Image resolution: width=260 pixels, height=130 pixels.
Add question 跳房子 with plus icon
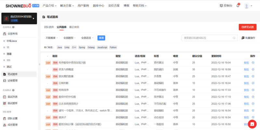point(253,117)
